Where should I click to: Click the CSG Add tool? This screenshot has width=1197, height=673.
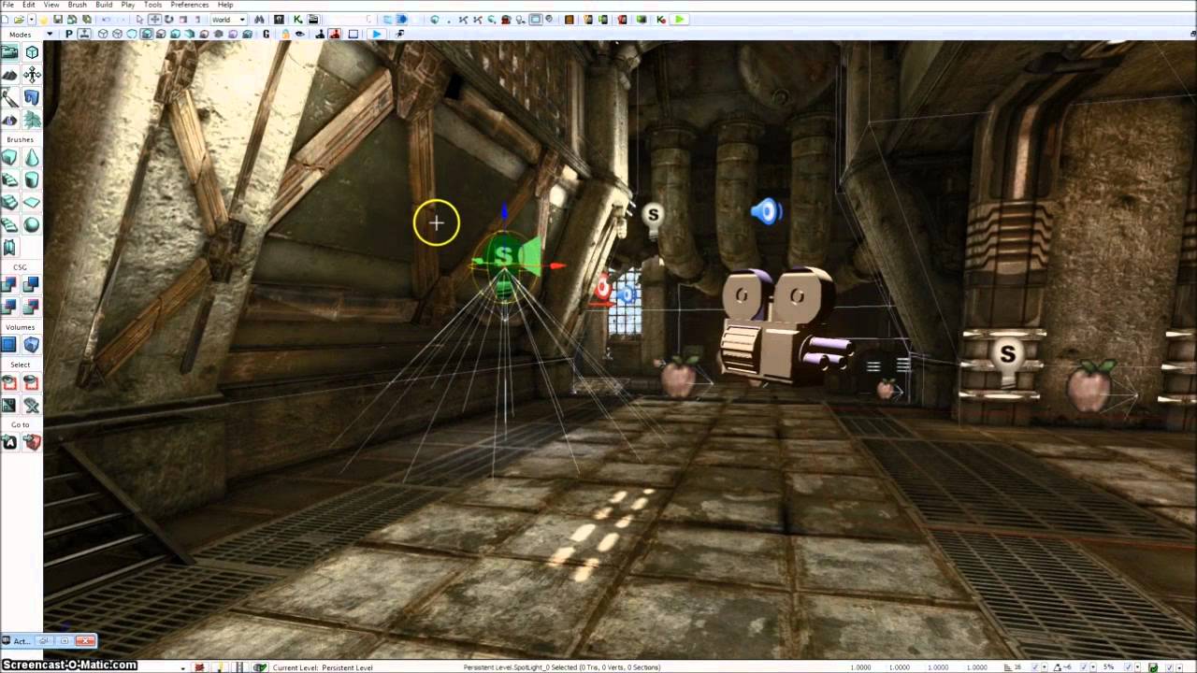(x=10, y=284)
